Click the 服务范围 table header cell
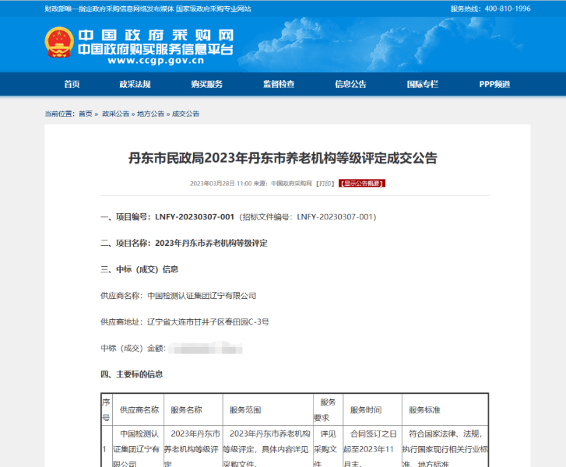Image resolution: width=566 pixels, height=467 pixels. coord(268,410)
